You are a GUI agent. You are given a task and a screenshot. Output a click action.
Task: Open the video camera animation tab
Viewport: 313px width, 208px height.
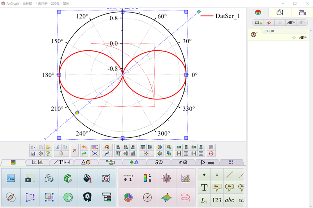pos(302,12)
